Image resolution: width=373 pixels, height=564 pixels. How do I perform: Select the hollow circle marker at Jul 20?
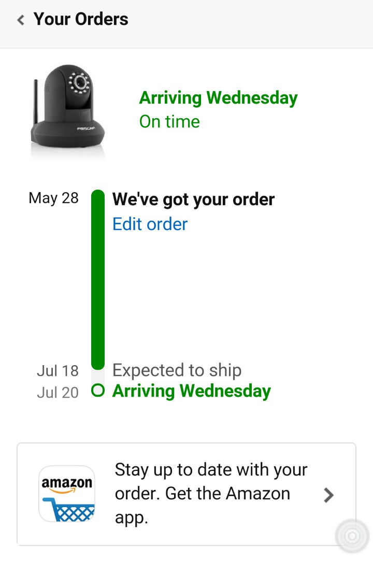pos(97,391)
